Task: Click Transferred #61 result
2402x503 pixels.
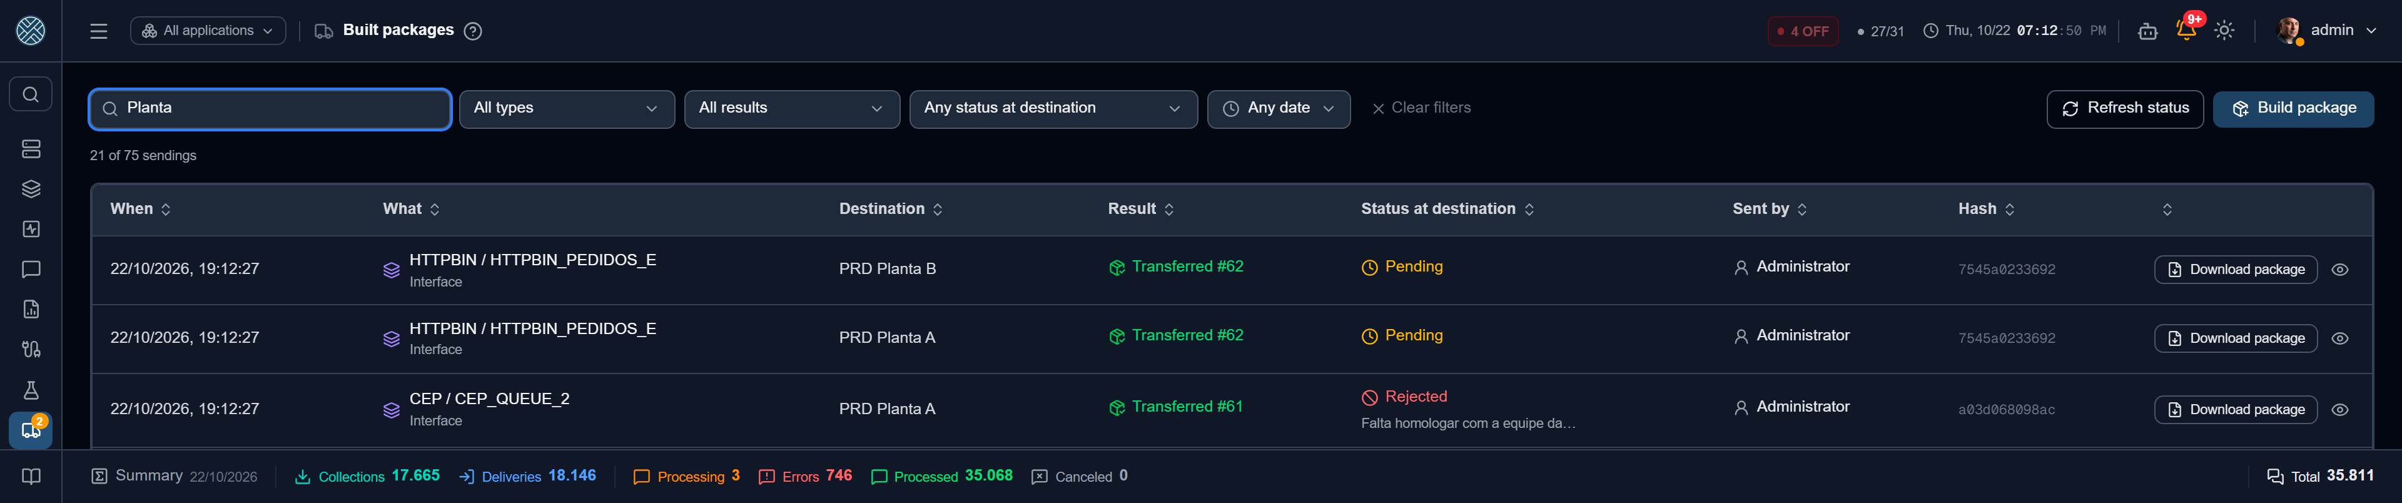Action: click(1176, 408)
